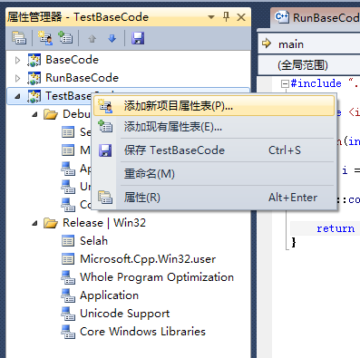Click the move up arrow toolbar icon
360x358 pixels.
pyautogui.click(x=92, y=39)
